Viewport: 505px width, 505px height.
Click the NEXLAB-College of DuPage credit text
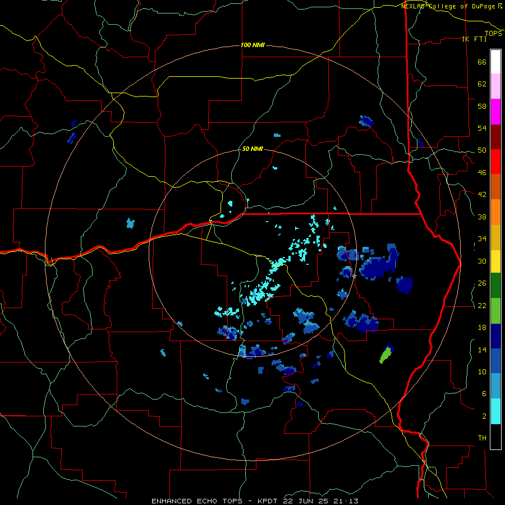(x=451, y=6)
